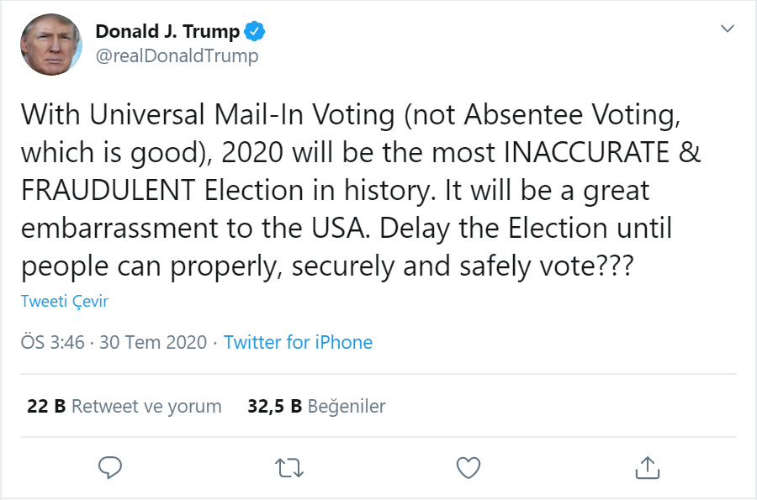Screen dimensions: 757x500
Task: Click the 22 B retweet count
Action: (x=46, y=407)
